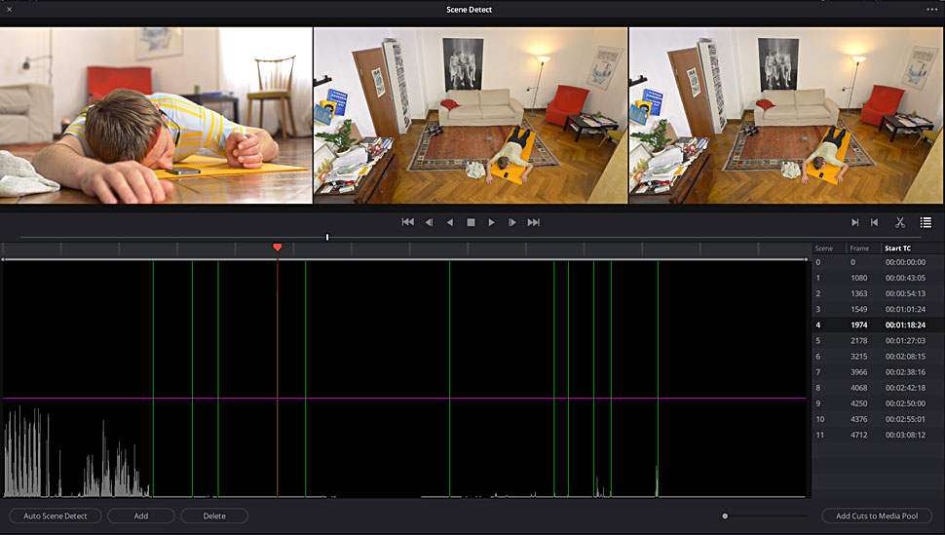
Task: Click the Delete button
Action: (214, 516)
